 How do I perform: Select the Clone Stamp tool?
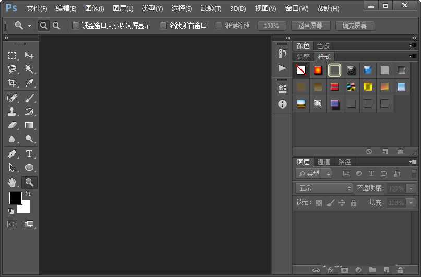[x=12, y=111]
